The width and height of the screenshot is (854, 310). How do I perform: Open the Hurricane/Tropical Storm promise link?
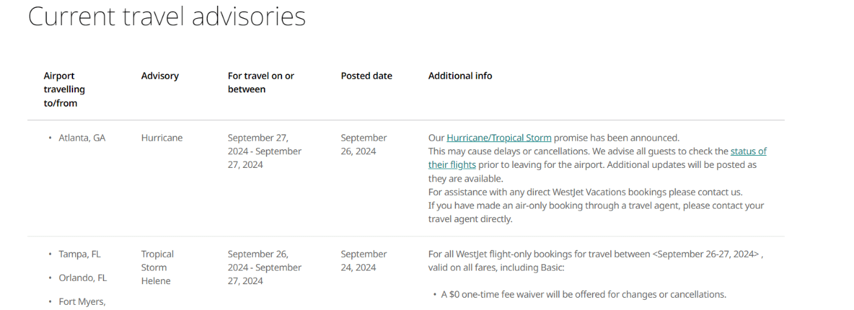499,138
